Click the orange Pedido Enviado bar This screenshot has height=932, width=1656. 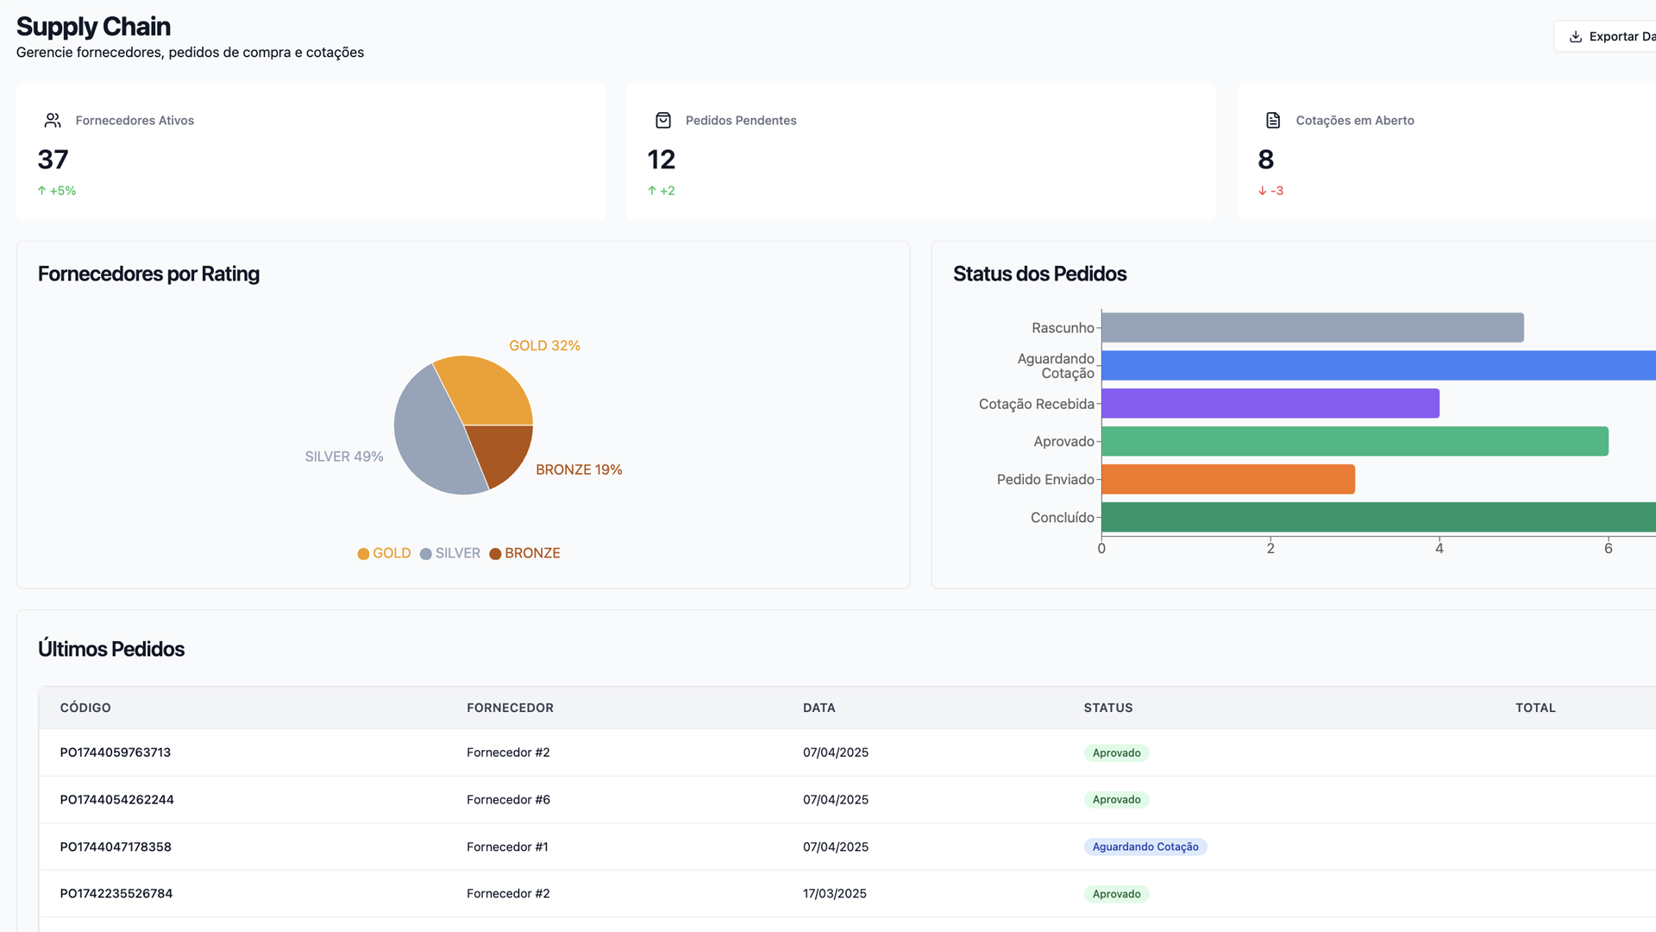click(x=1227, y=479)
